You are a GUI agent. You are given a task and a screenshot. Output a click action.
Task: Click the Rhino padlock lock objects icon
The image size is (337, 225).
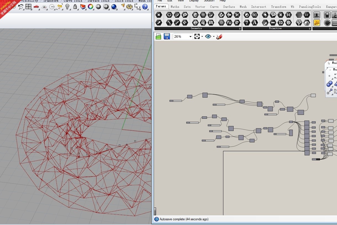coord(75,7)
